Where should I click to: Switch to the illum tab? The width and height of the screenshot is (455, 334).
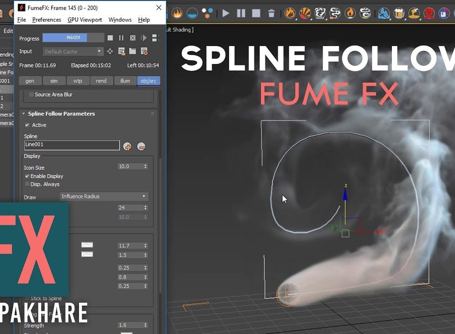125,81
